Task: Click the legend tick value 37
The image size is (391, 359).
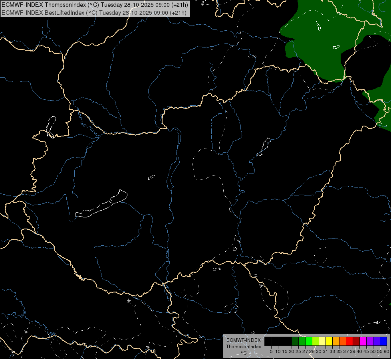Action: tap(346, 351)
